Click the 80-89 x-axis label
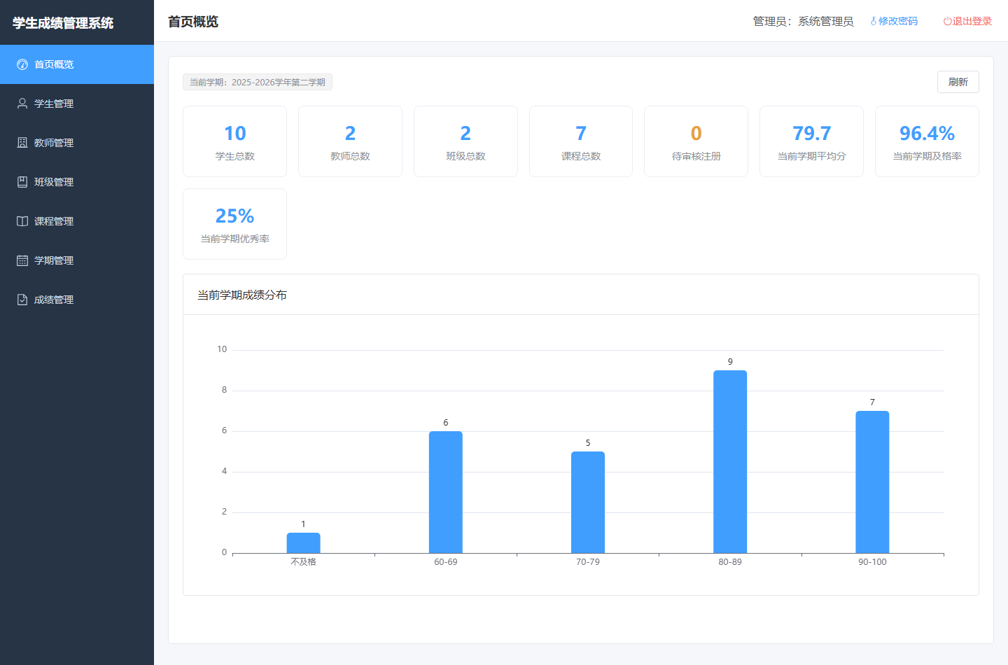Viewport: 1008px width, 665px height. pos(730,562)
